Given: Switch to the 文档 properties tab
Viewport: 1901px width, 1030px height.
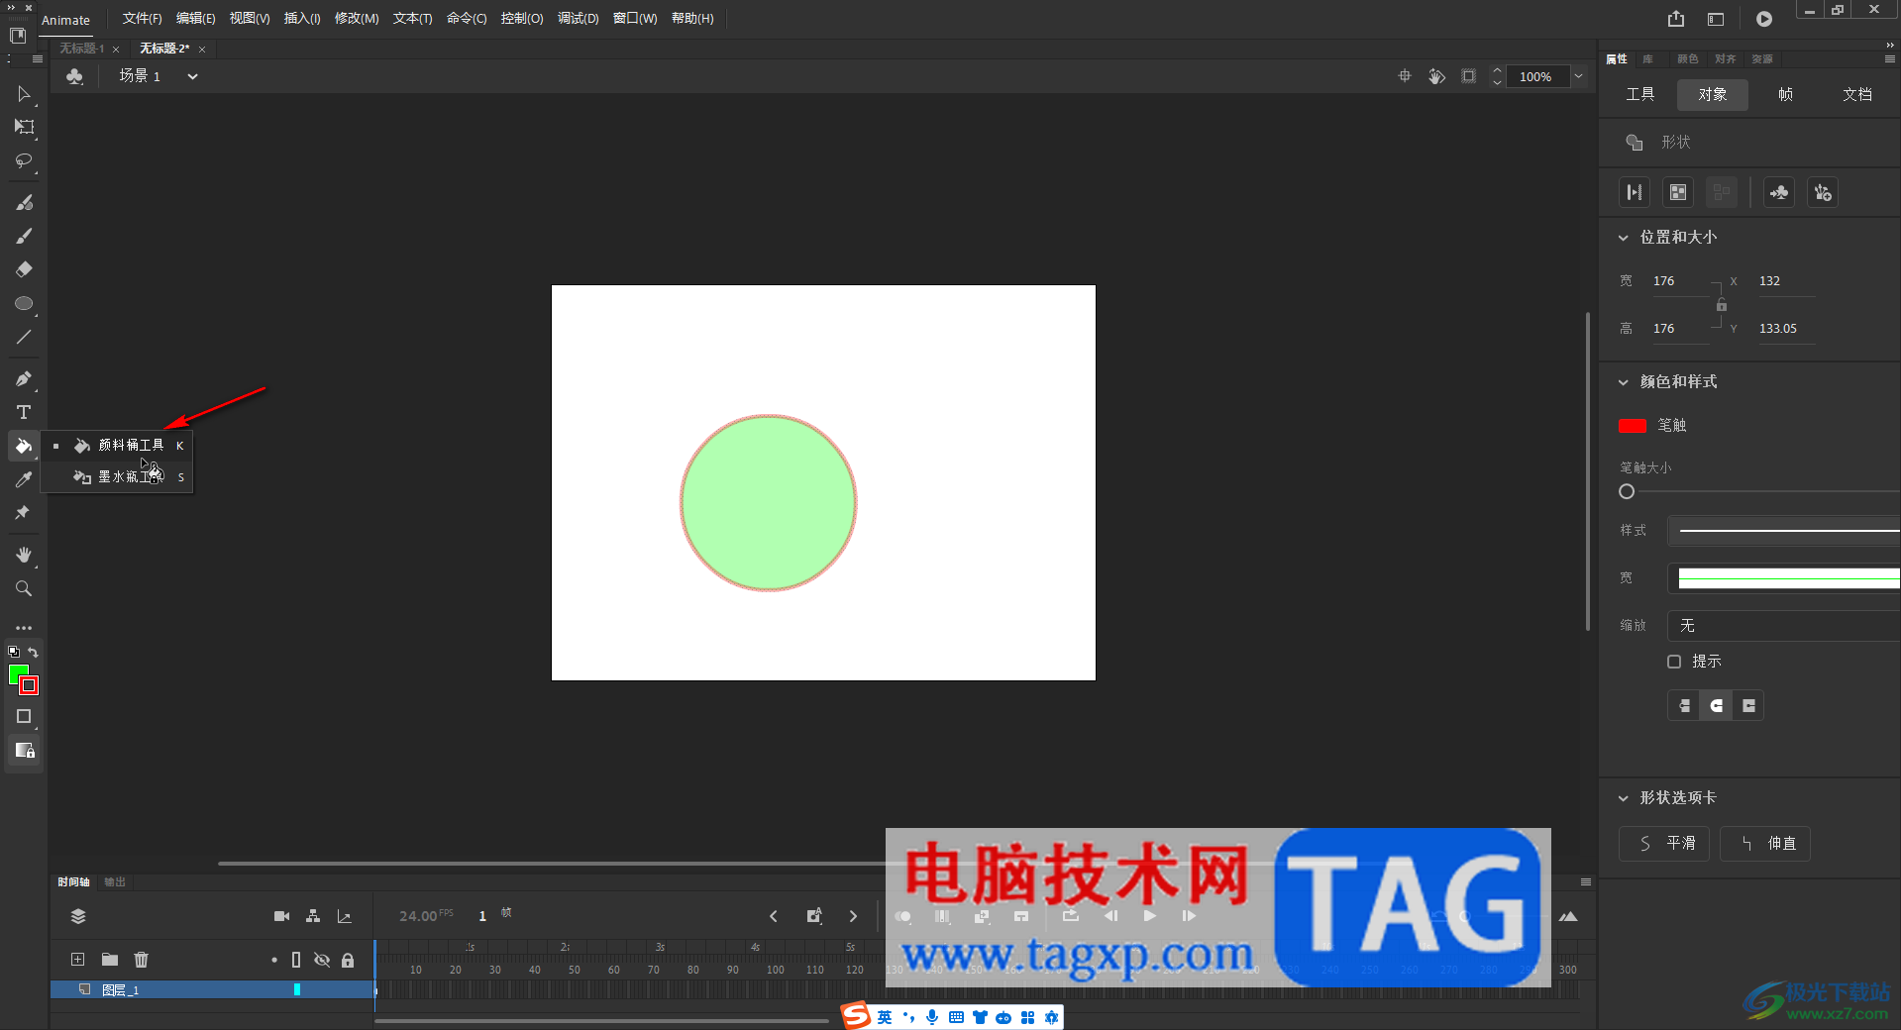Looking at the screenshot, I should click(x=1857, y=95).
